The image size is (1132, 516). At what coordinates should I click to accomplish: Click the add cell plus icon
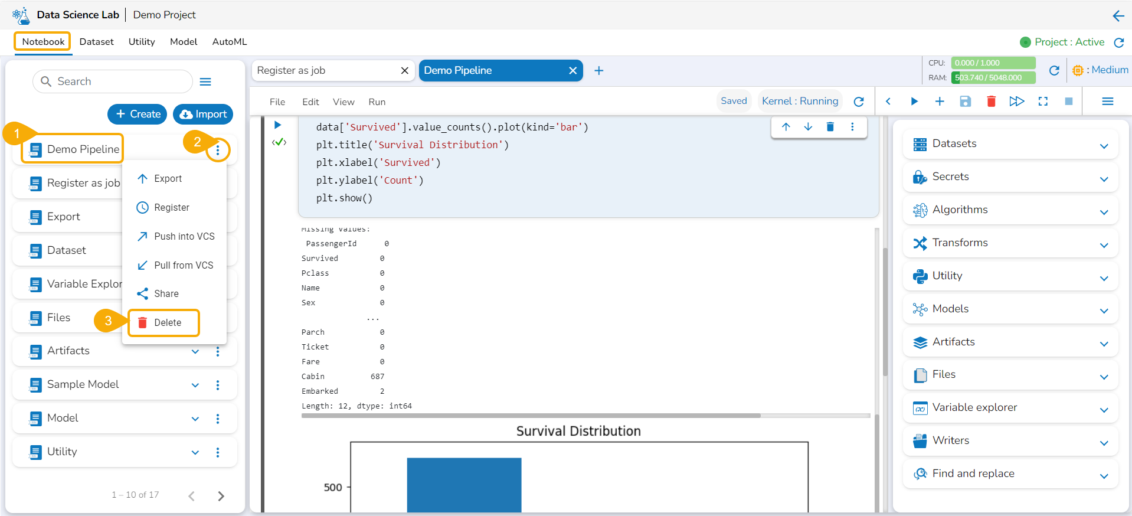coord(940,102)
